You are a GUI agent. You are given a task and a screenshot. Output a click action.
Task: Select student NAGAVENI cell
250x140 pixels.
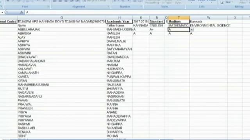(62, 93)
